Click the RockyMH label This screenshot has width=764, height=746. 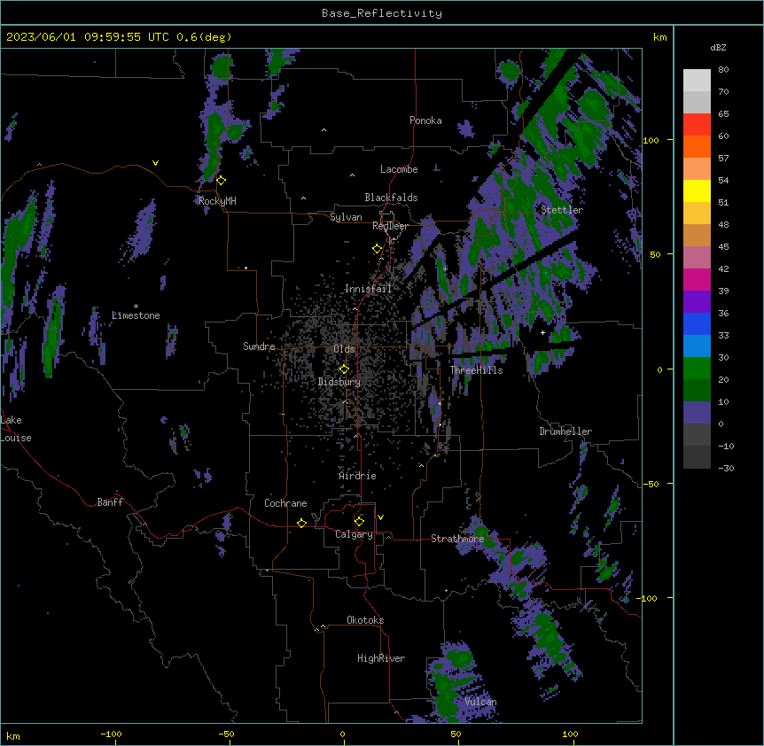(217, 201)
